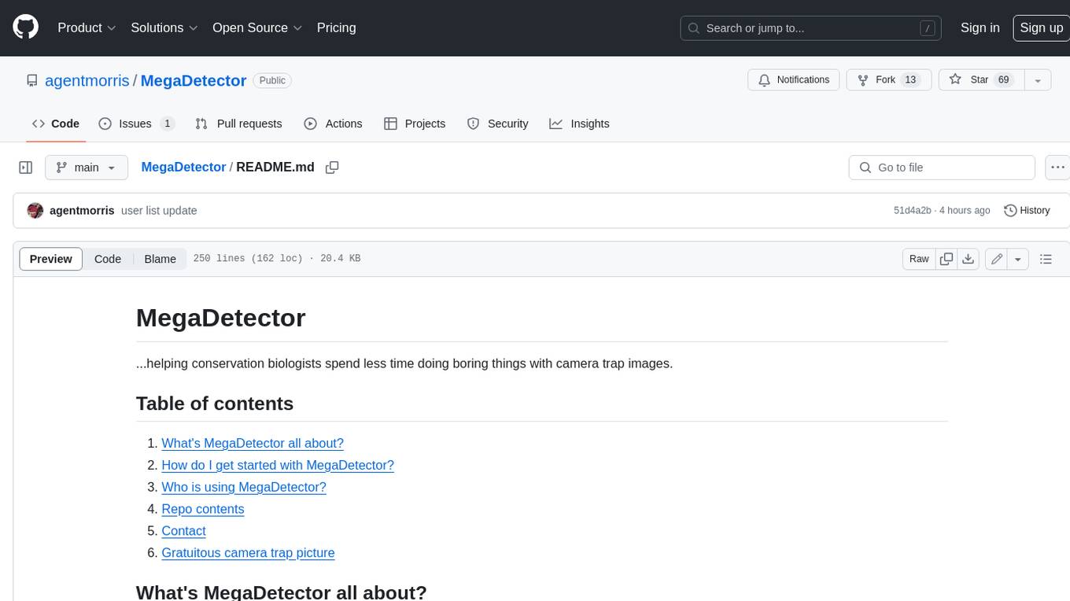View the file History
Screen dimensions: 1070x601
click(x=1027, y=211)
